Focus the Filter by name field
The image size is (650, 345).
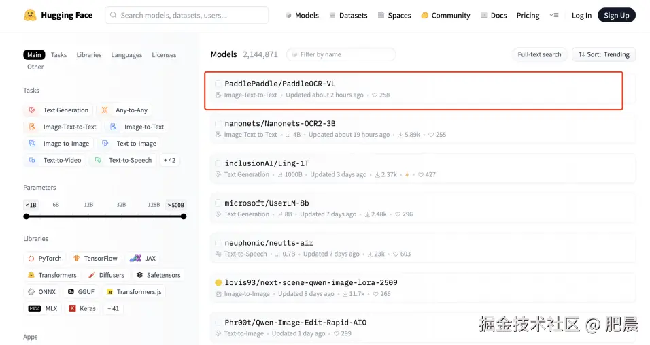(x=341, y=54)
